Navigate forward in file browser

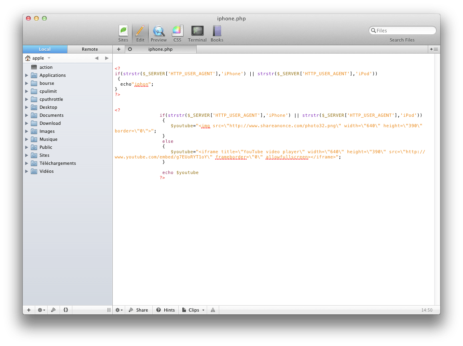[x=107, y=58]
